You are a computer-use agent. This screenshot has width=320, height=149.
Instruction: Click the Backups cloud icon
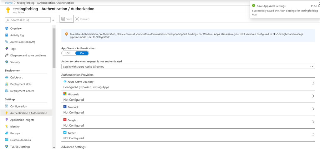[7, 133]
